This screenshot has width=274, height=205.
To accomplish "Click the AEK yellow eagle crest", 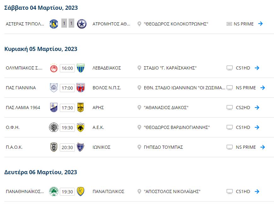I will [x=81, y=127].
